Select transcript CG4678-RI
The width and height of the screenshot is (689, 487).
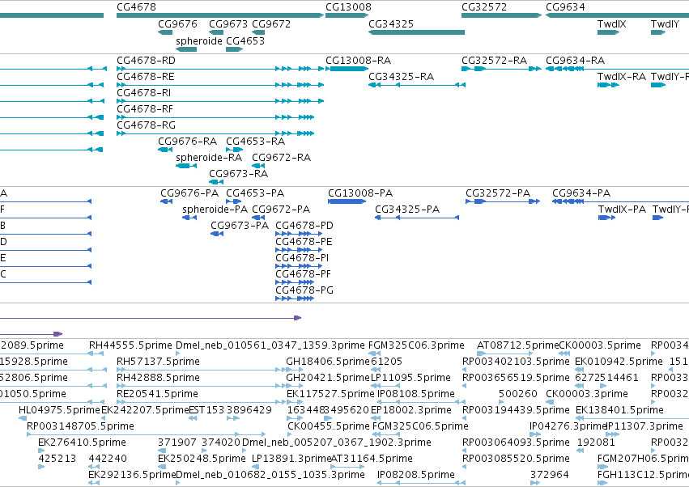[x=220, y=101]
